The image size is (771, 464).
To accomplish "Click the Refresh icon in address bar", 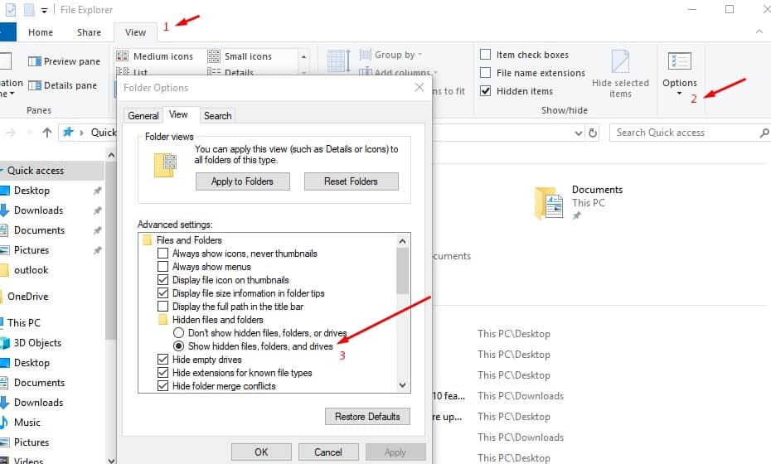I will [x=593, y=133].
